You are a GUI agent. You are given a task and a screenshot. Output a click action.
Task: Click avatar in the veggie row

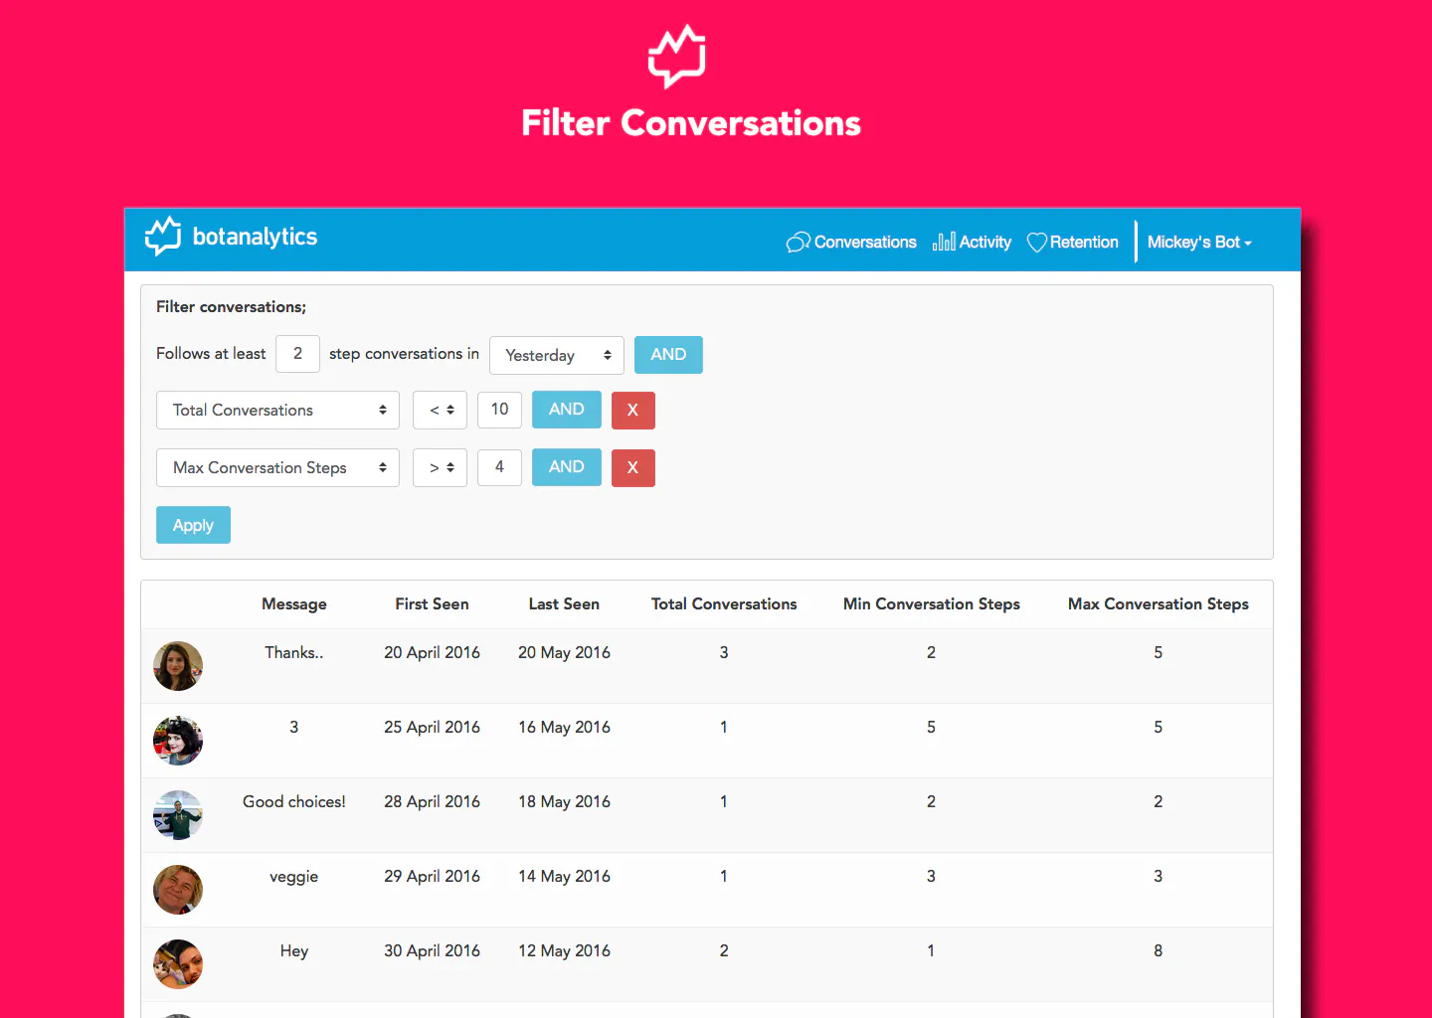[178, 890]
